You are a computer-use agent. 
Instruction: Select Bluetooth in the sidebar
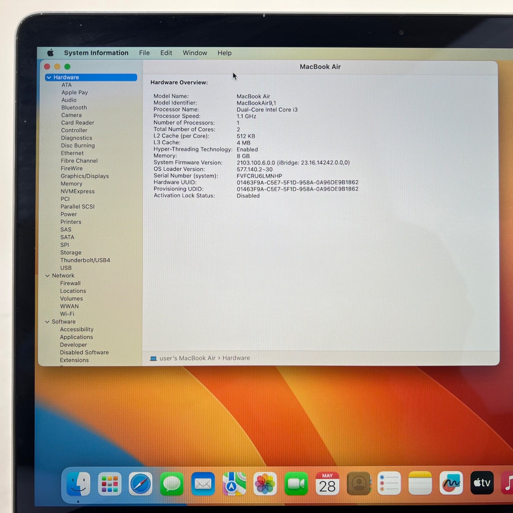pyautogui.click(x=74, y=108)
